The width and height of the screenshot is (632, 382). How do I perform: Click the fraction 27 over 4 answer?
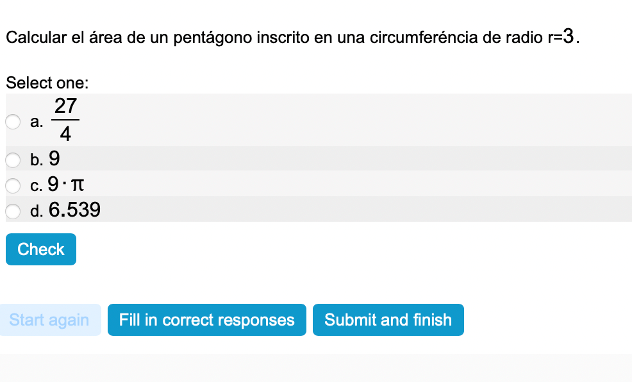(x=65, y=120)
